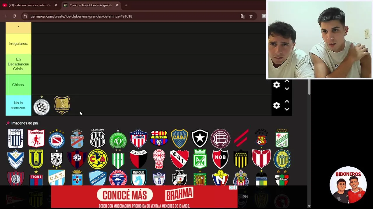This screenshot has width=373, height=209.
Task: Select the yellow Club Deportivo U crest
Action: [x=36, y=159]
